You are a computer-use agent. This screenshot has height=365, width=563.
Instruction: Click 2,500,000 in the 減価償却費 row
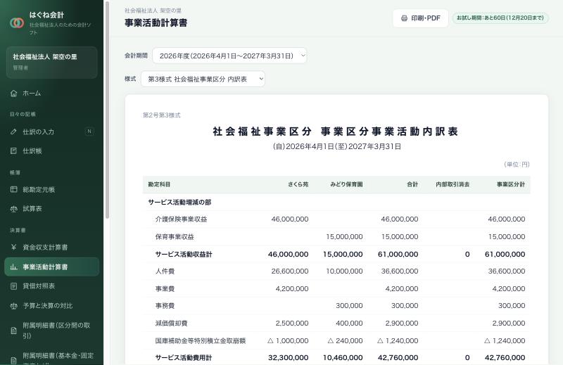coord(292,324)
